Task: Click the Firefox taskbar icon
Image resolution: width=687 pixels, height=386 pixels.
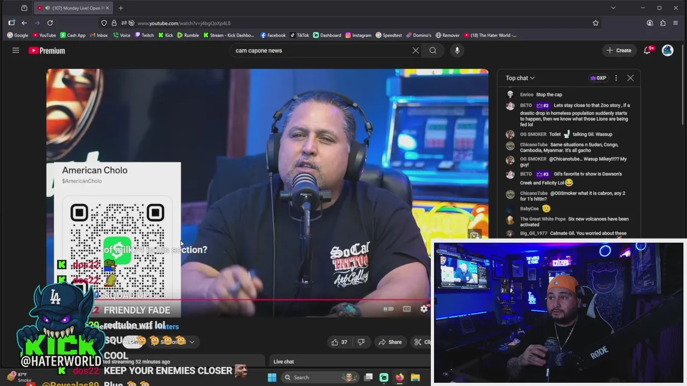Action: pyautogui.click(x=399, y=377)
